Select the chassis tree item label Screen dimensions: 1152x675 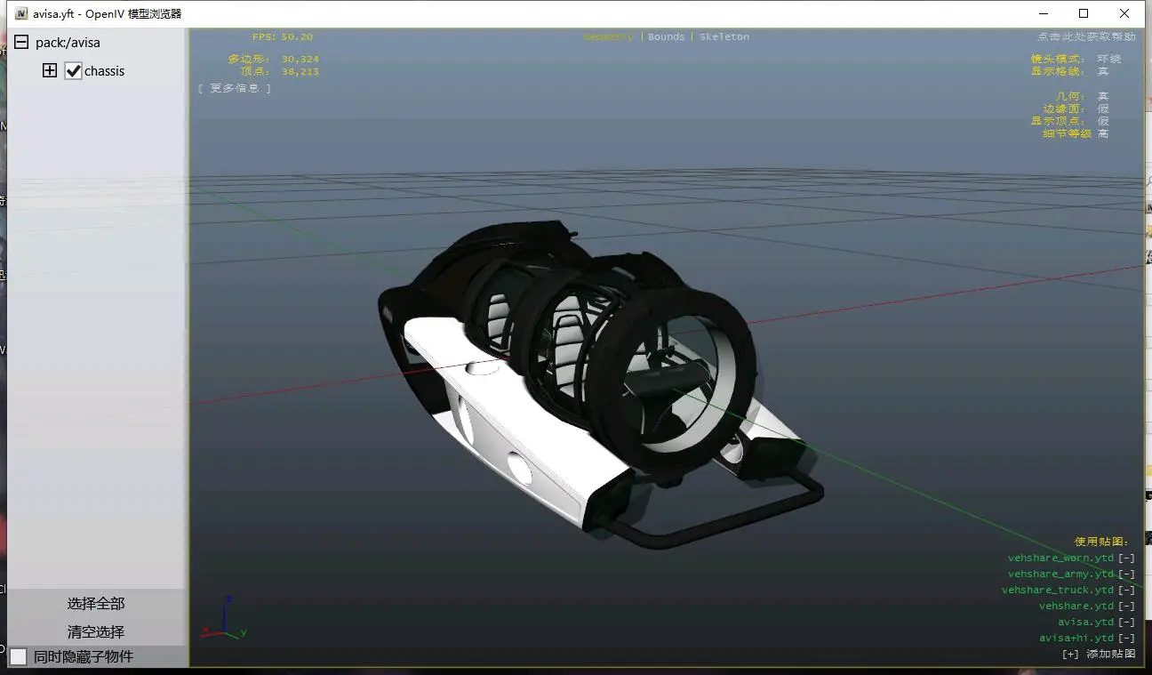(104, 71)
